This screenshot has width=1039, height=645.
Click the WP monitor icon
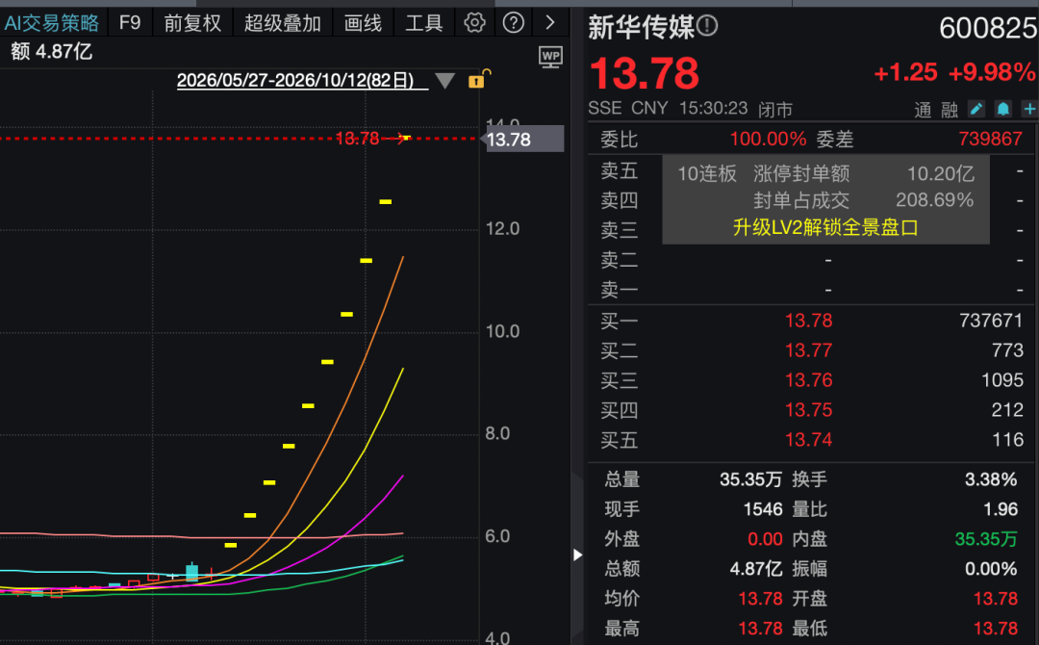550,57
